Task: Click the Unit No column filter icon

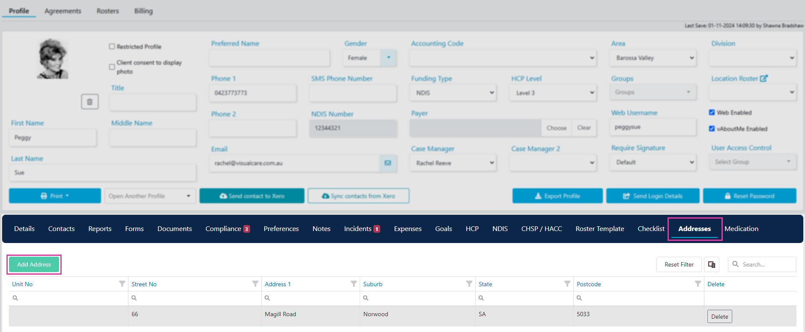Action: tap(122, 284)
